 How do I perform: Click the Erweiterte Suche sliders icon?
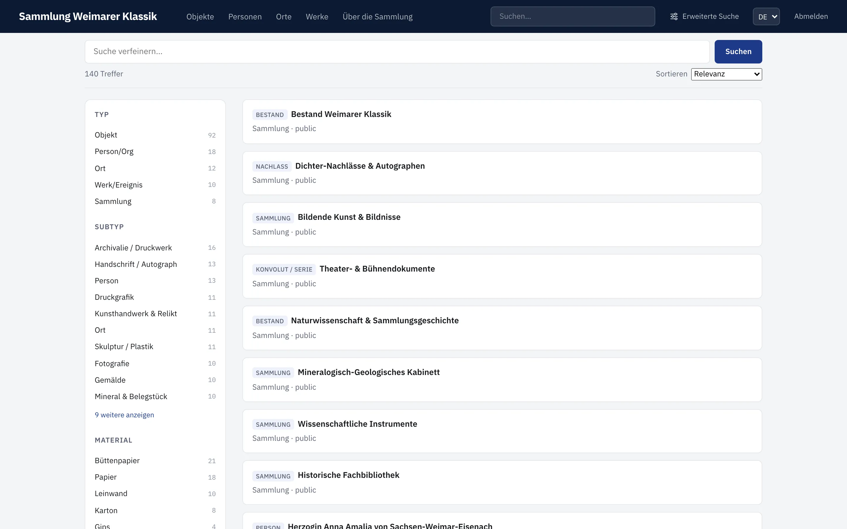[x=674, y=16]
